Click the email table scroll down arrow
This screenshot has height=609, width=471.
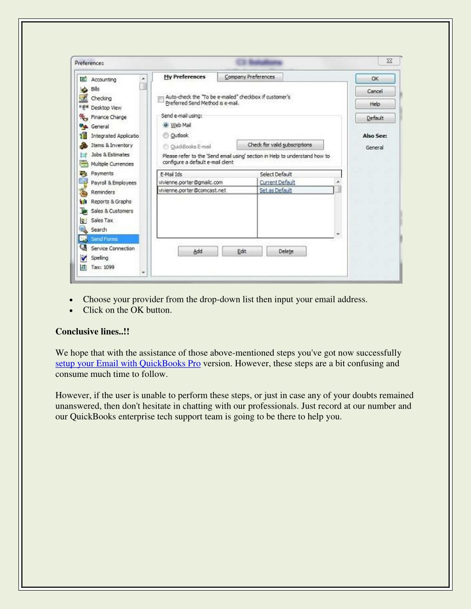pos(338,234)
